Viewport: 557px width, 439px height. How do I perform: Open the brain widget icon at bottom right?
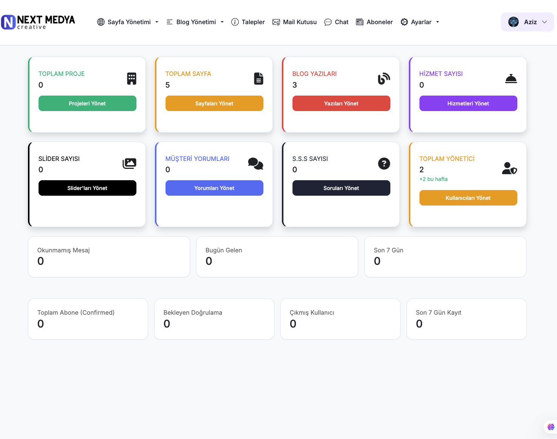coord(551,427)
